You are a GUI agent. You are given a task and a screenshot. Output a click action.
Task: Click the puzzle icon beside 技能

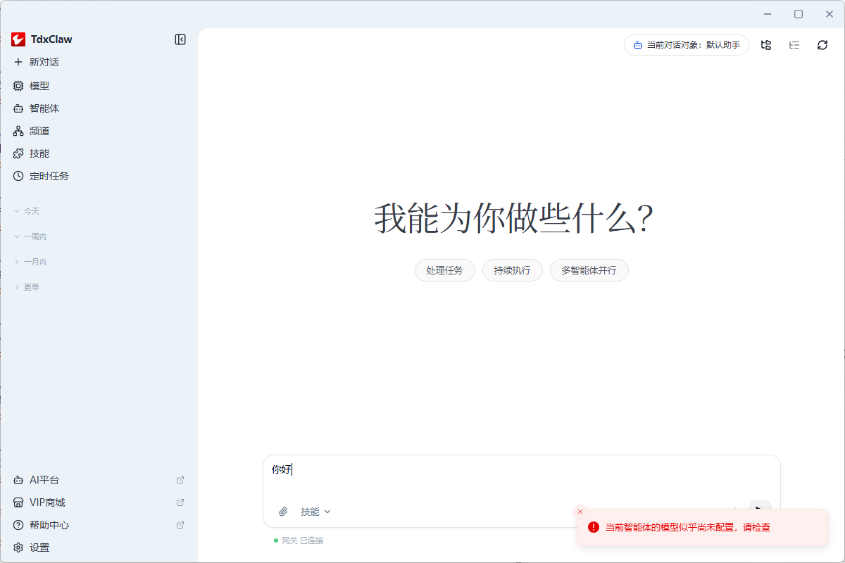coord(18,153)
